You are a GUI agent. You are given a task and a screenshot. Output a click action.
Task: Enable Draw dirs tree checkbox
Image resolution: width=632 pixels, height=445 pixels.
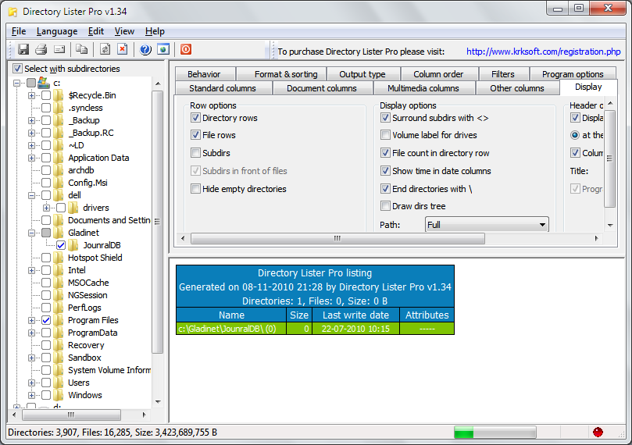(x=385, y=206)
